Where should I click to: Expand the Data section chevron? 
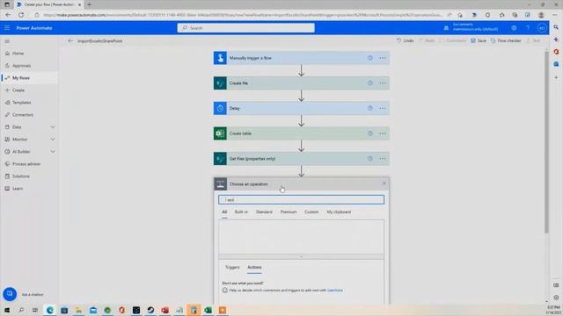[53, 127]
